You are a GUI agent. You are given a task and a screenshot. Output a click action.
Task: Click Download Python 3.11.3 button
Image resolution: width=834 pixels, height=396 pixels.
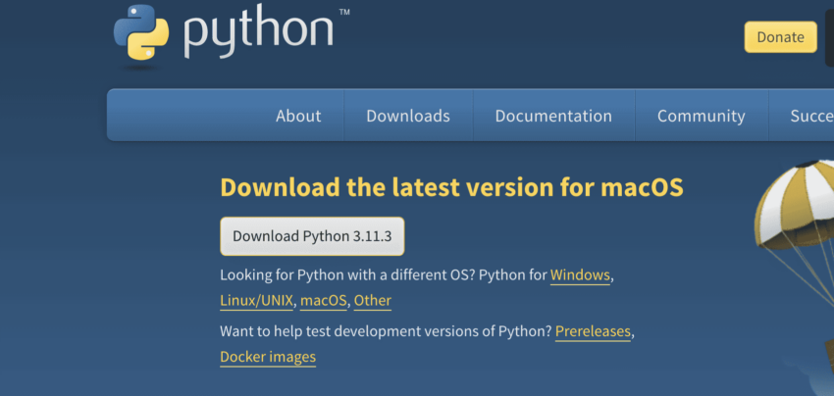click(312, 236)
